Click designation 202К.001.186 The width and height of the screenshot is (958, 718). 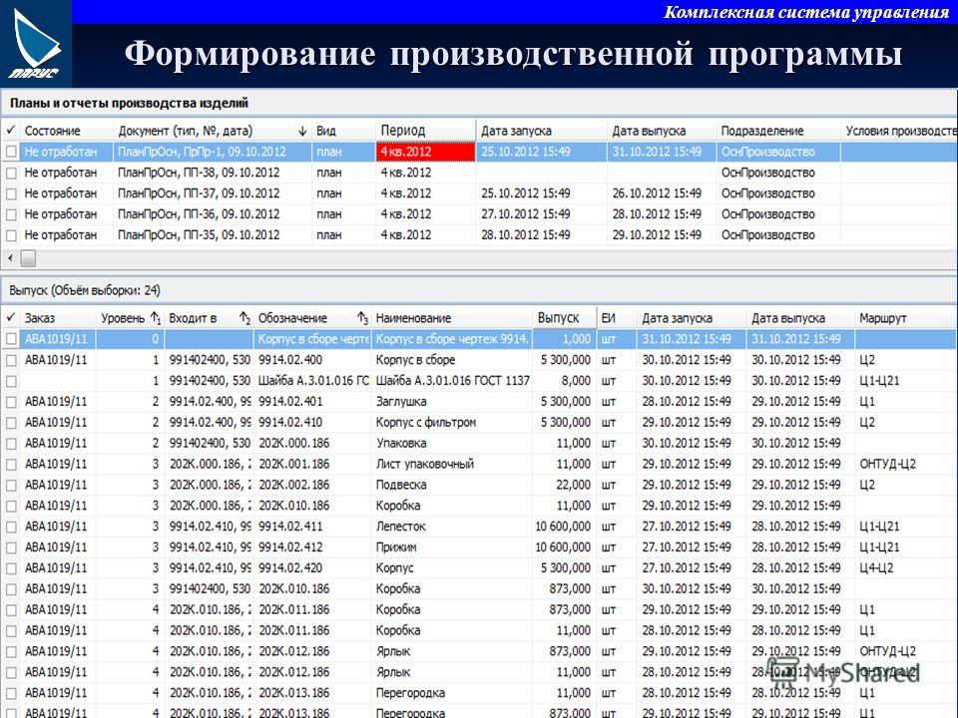[x=293, y=464]
